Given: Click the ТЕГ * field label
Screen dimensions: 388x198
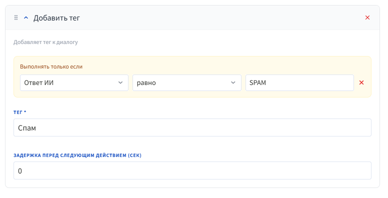Looking at the screenshot, I should pos(20,112).
